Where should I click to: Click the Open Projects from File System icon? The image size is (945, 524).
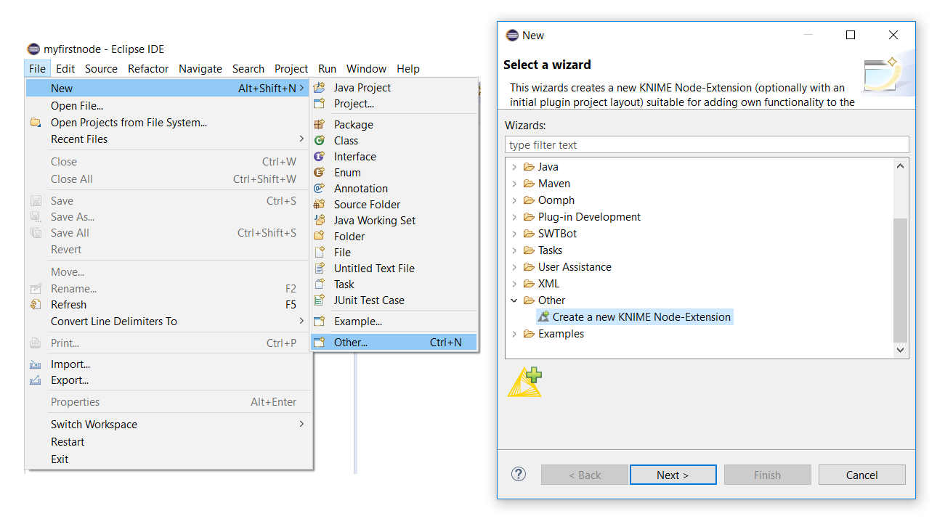point(36,123)
